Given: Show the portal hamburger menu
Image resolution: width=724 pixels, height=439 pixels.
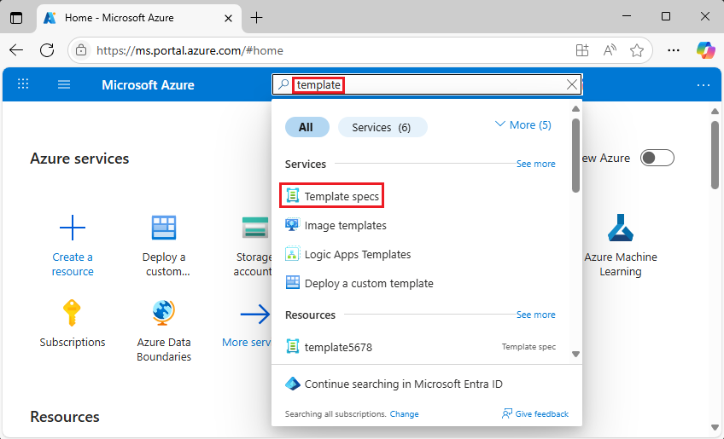Looking at the screenshot, I should (x=64, y=84).
